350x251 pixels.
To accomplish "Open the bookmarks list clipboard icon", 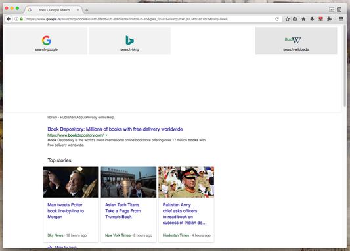I will (x=295, y=19).
